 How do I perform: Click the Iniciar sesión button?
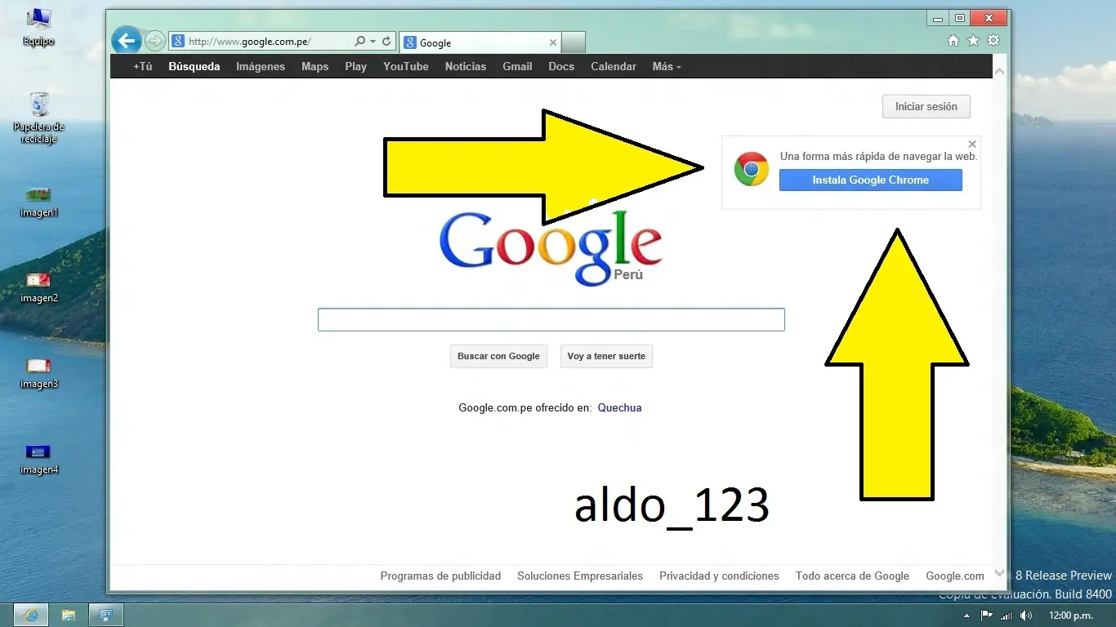click(x=926, y=107)
